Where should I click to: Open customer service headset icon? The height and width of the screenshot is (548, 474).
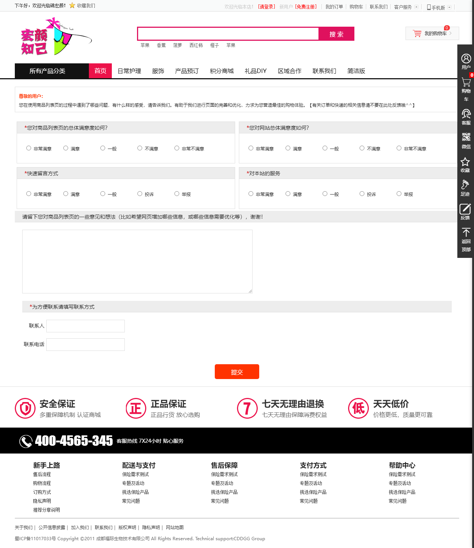point(466,114)
